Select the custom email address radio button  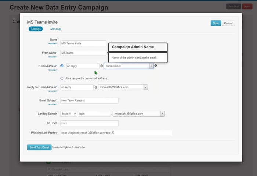pos(62,66)
